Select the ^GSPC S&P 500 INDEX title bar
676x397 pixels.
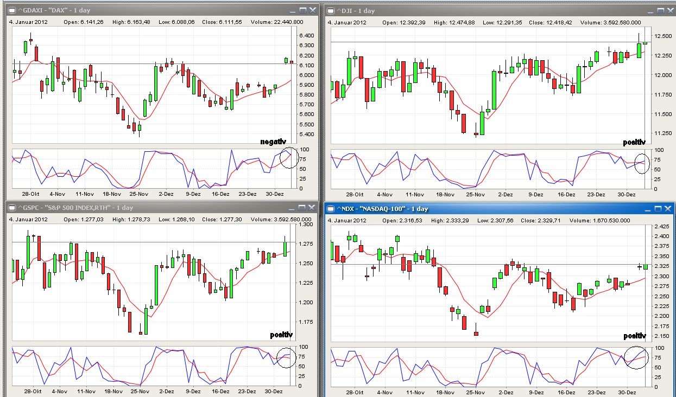click(163, 208)
